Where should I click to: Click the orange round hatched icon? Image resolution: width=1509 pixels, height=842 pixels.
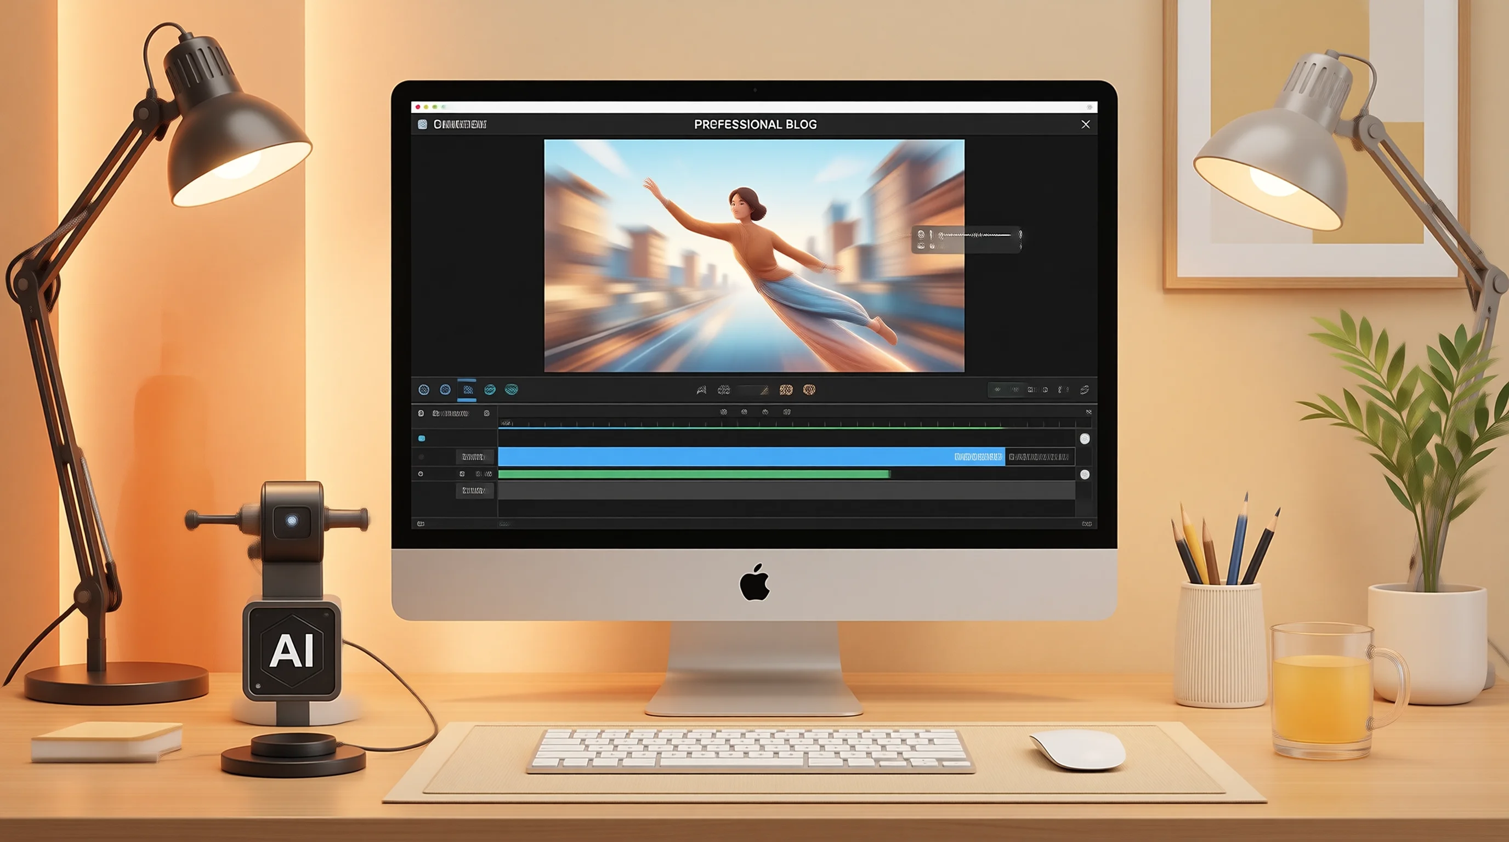pos(809,390)
